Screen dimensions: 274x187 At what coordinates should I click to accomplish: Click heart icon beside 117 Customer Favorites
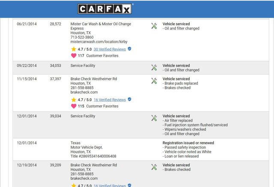click(x=74, y=56)
